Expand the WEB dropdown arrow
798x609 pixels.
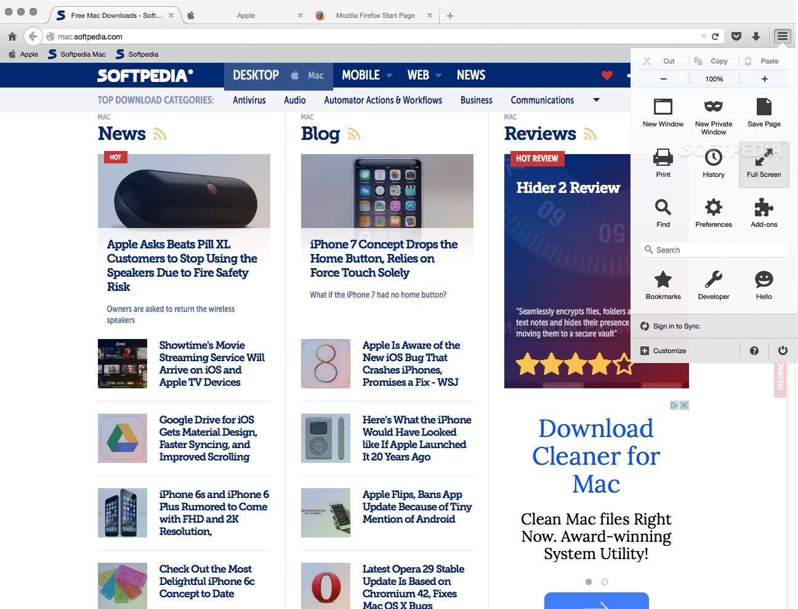tap(438, 75)
